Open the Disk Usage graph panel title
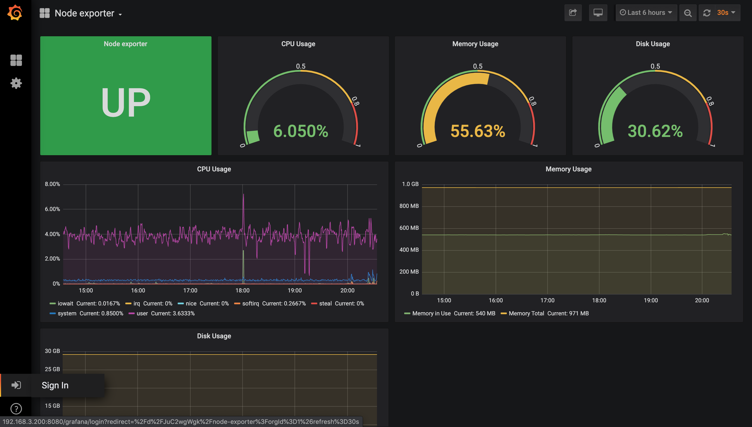The height and width of the screenshot is (427, 752). coord(214,336)
